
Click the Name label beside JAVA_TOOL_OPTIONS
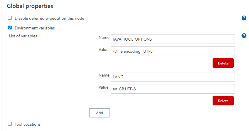coord(104,37)
